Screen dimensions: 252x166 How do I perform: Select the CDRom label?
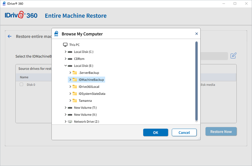pyautogui.click(x=79, y=59)
